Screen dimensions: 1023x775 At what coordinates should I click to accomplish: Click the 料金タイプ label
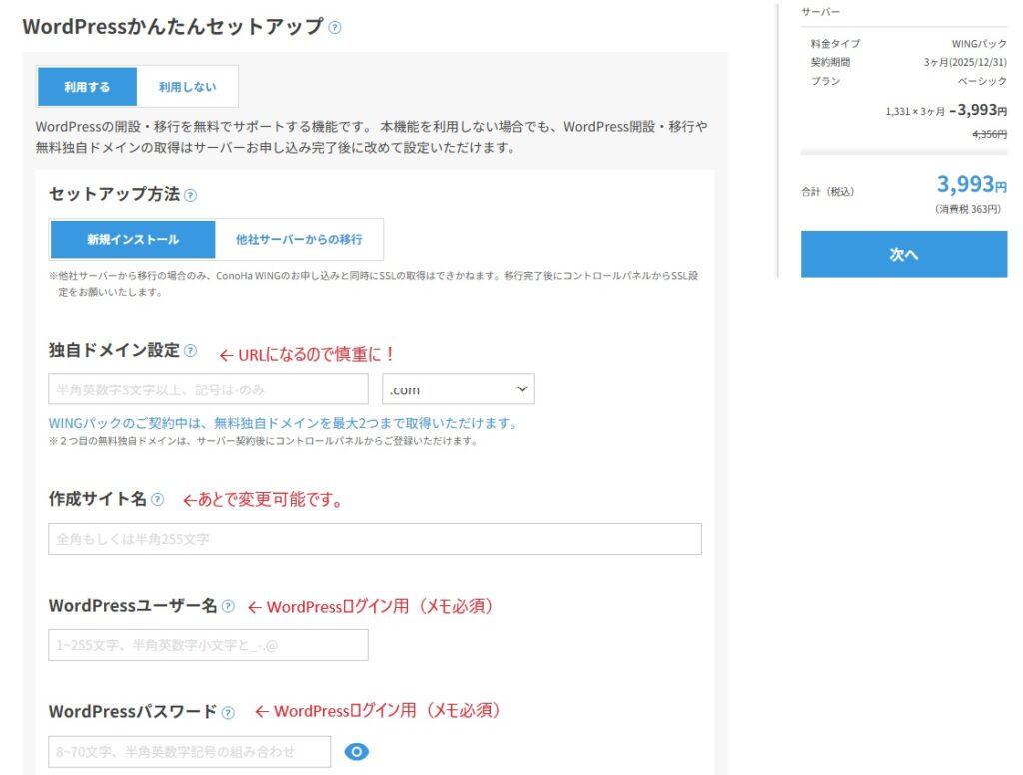[835, 44]
